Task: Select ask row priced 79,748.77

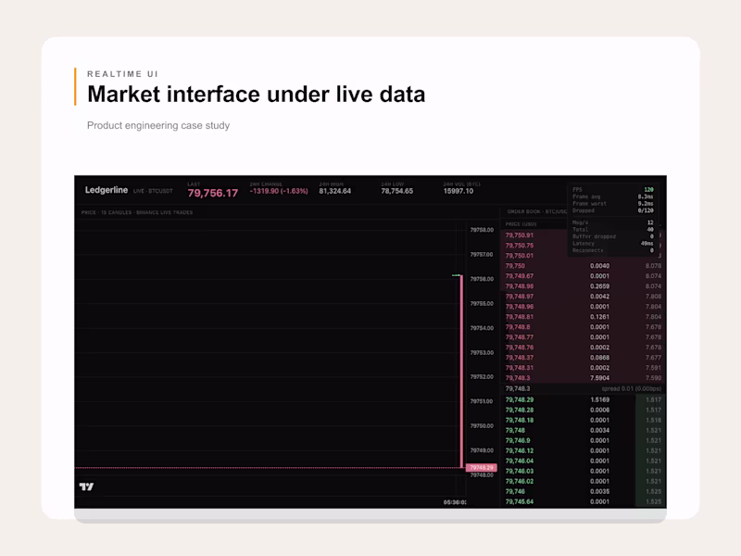Action: click(584, 337)
